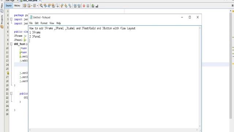The height and width of the screenshot is (132, 234).
Task: Toggle Rectangular Selection icon
Action: [57, 6]
